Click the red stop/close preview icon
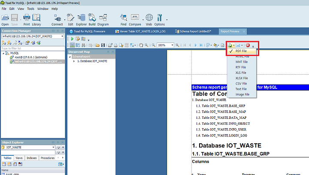This screenshot has height=175, width=309. click(x=248, y=45)
